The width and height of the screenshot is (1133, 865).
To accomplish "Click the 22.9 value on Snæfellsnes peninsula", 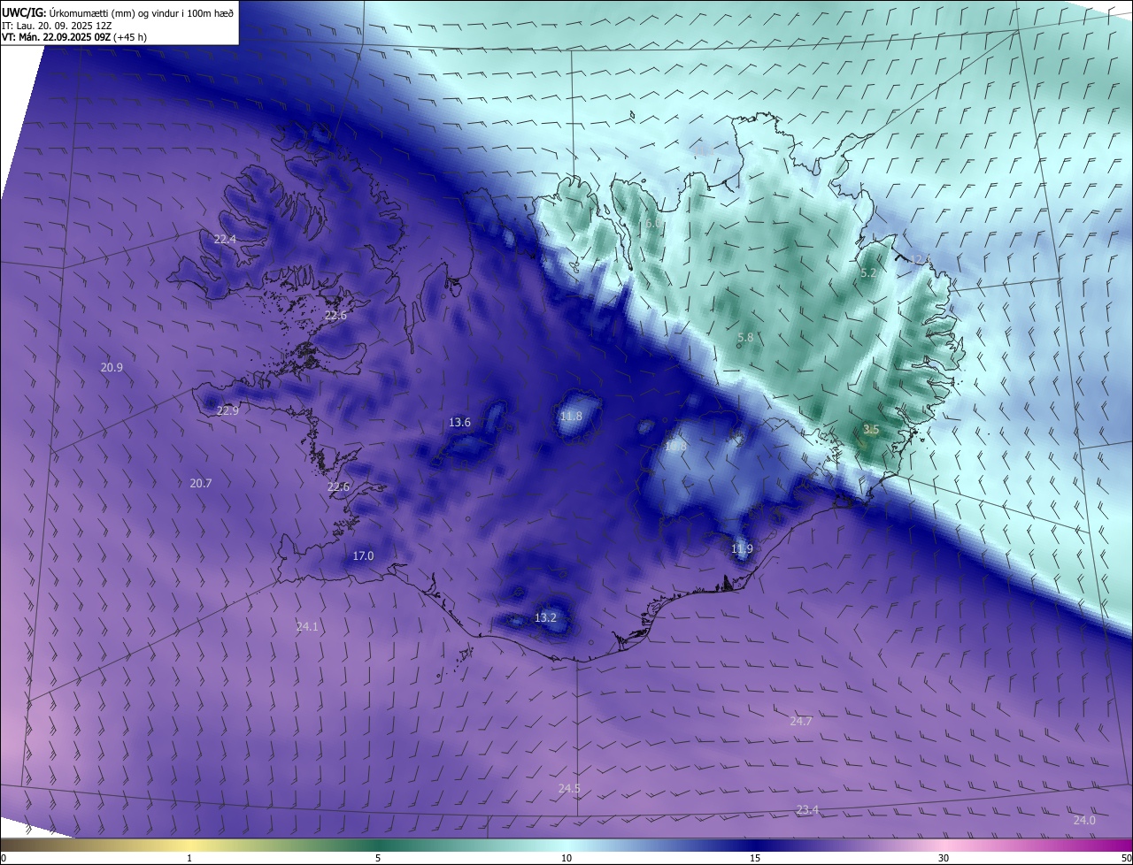I will coord(227,410).
